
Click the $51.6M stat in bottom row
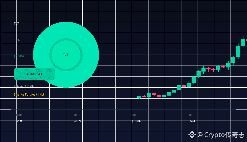pos(137,122)
